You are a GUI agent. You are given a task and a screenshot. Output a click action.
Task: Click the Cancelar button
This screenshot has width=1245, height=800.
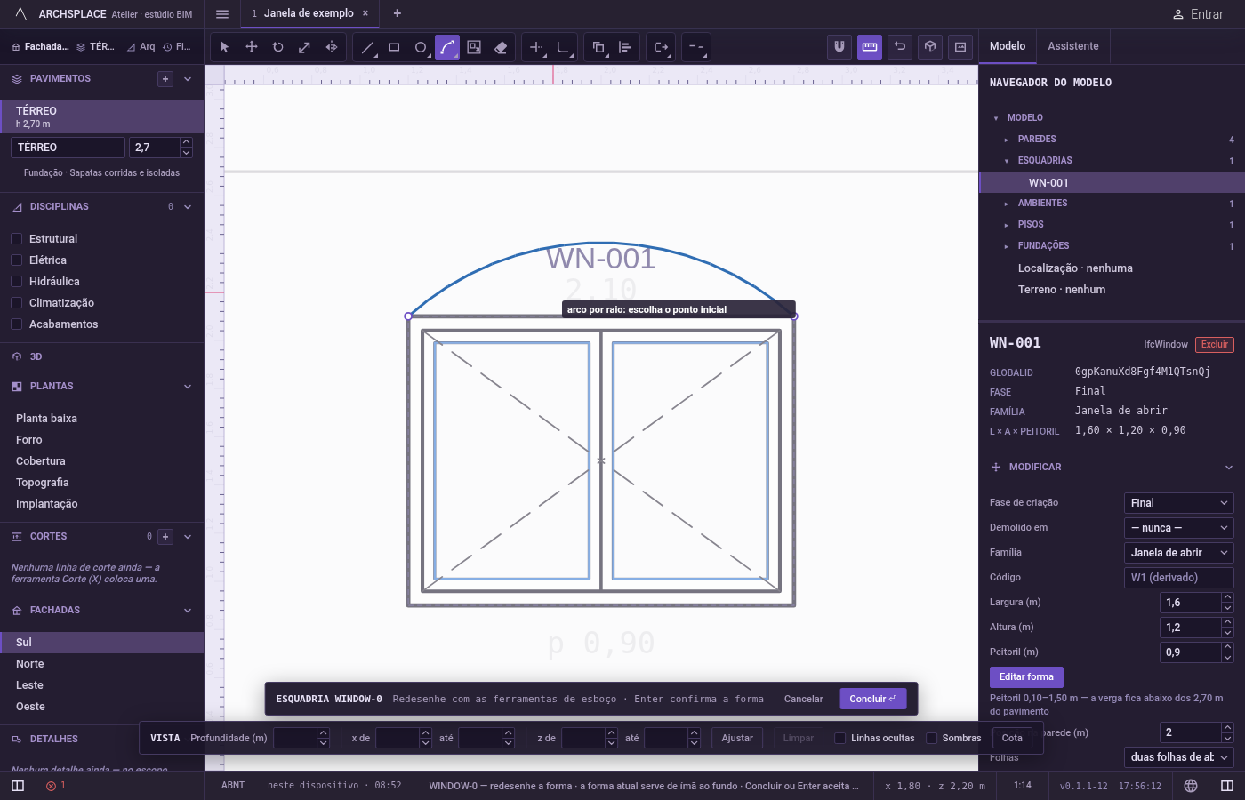pyautogui.click(x=803, y=699)
